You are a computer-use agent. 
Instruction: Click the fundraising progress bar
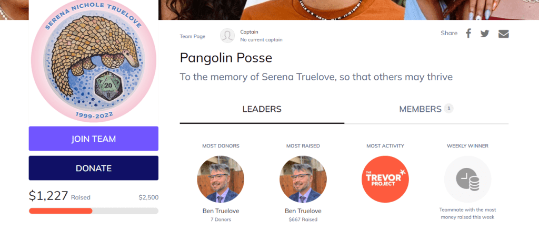coord(94,211)
